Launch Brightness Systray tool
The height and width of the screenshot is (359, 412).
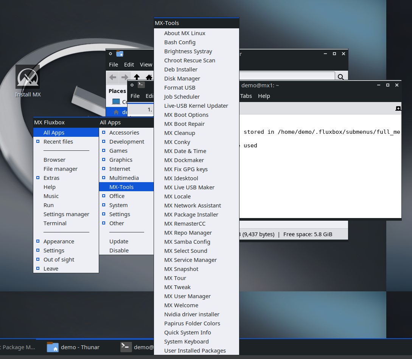tap(196, 51)
